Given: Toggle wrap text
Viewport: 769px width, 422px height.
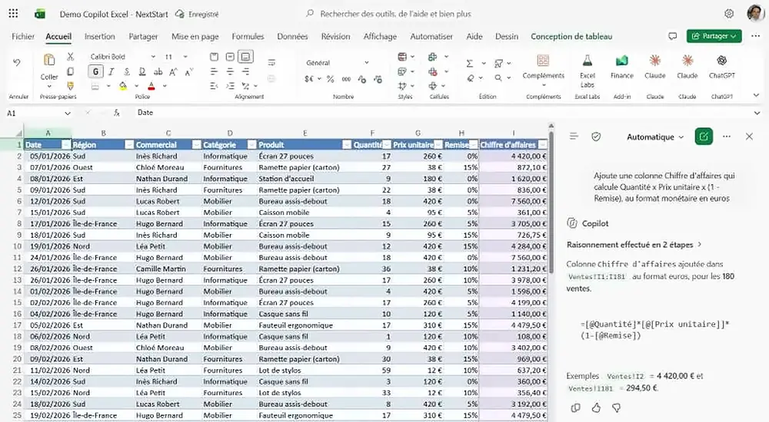Looking at the screenshot, I should (x=271, y=62).
